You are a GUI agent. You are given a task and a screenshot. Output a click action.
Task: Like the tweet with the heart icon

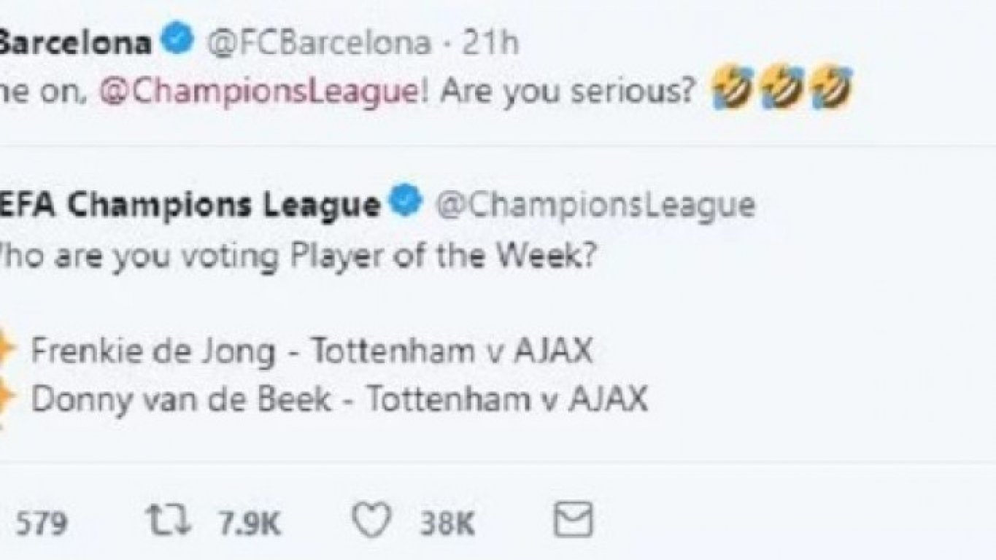pos(369,522)
